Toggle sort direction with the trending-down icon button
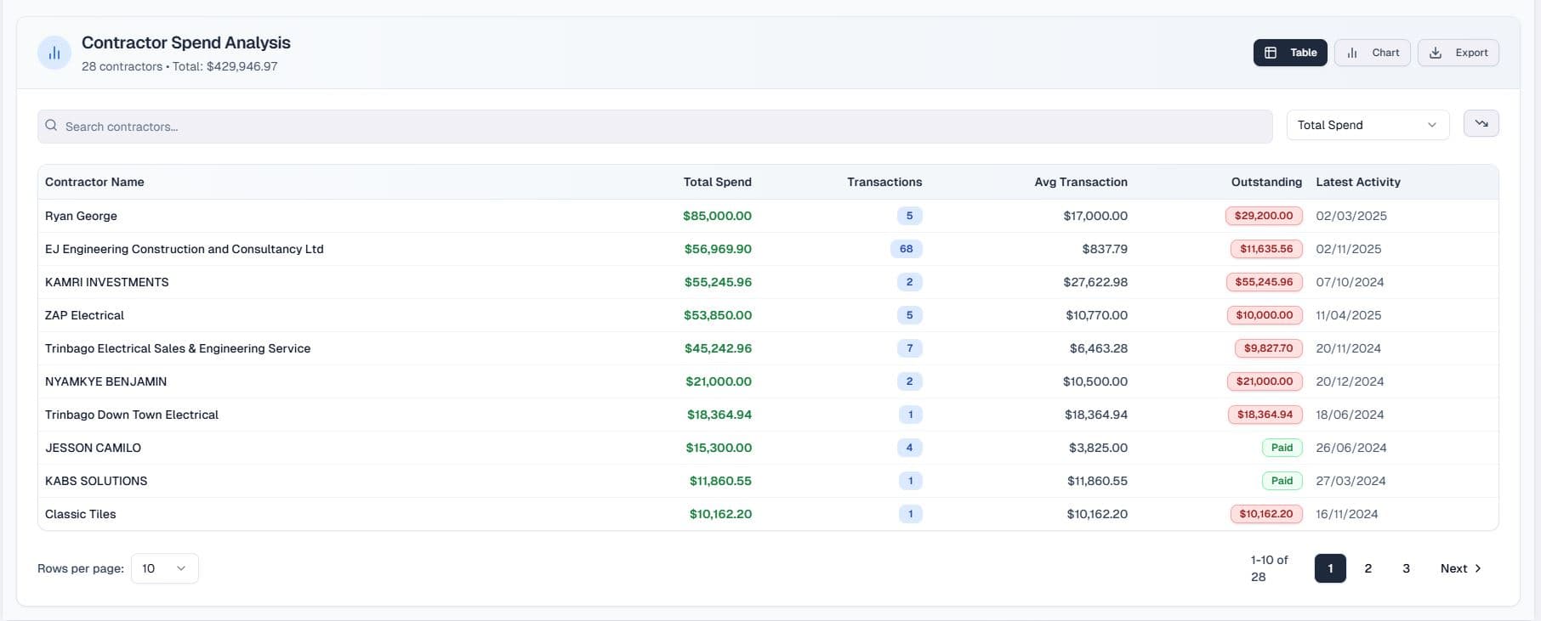1541x621 pixels. [x=1481, y=124]
